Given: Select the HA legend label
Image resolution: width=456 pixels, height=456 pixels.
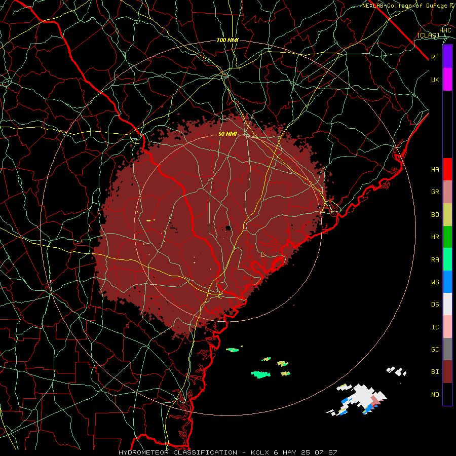Looking at the screenshot, I should (435, 170).
